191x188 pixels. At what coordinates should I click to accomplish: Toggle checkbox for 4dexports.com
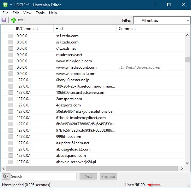pyautogui.click(x=11, y=105)
